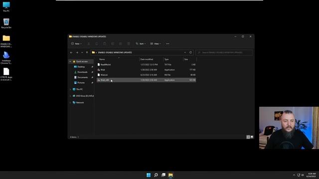Open Downloads in the navigation pane

coord(82,72)
